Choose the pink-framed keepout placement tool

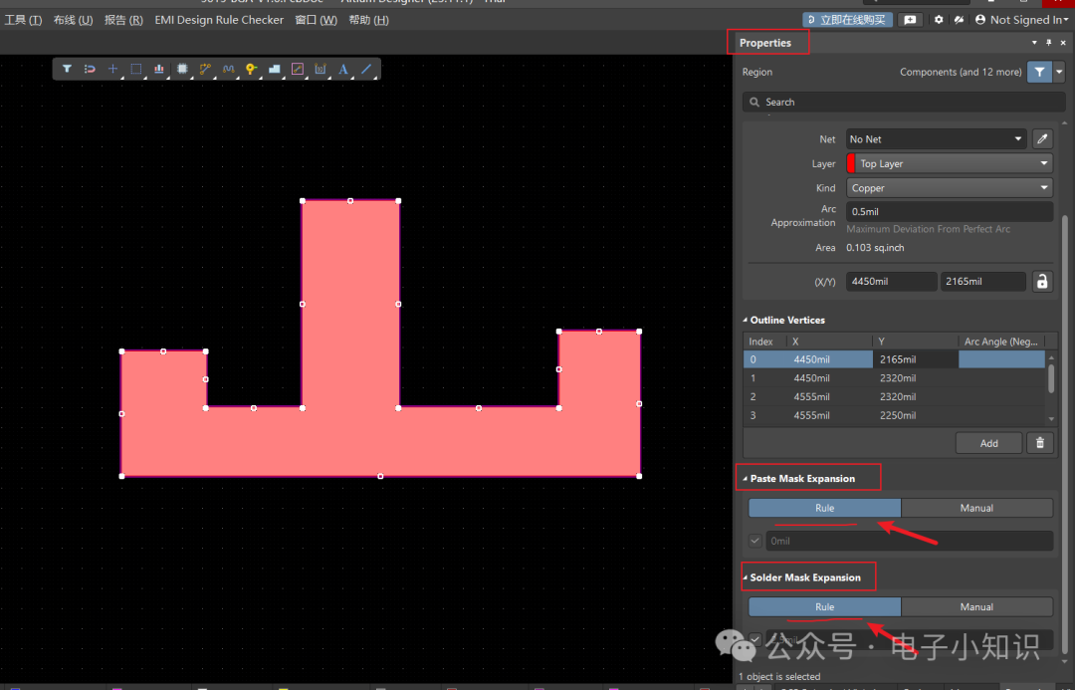(298, 69)
